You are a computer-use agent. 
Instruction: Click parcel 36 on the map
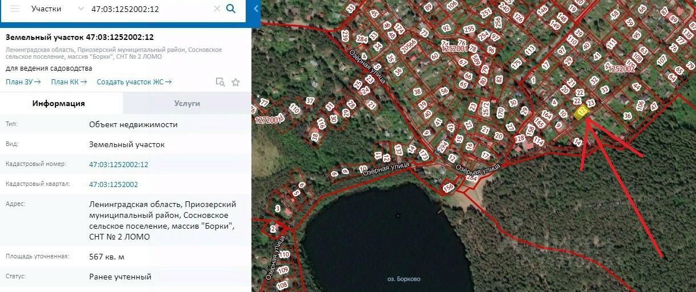[627, 116]
